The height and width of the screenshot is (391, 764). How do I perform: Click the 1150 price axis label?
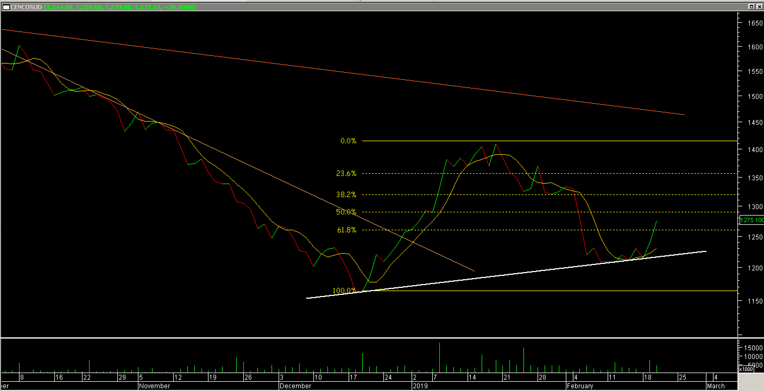(755, 301)
